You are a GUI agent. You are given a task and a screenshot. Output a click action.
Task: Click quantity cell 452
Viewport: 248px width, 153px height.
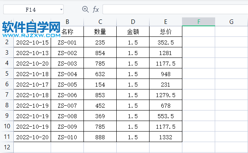click(x=100, y=105)
